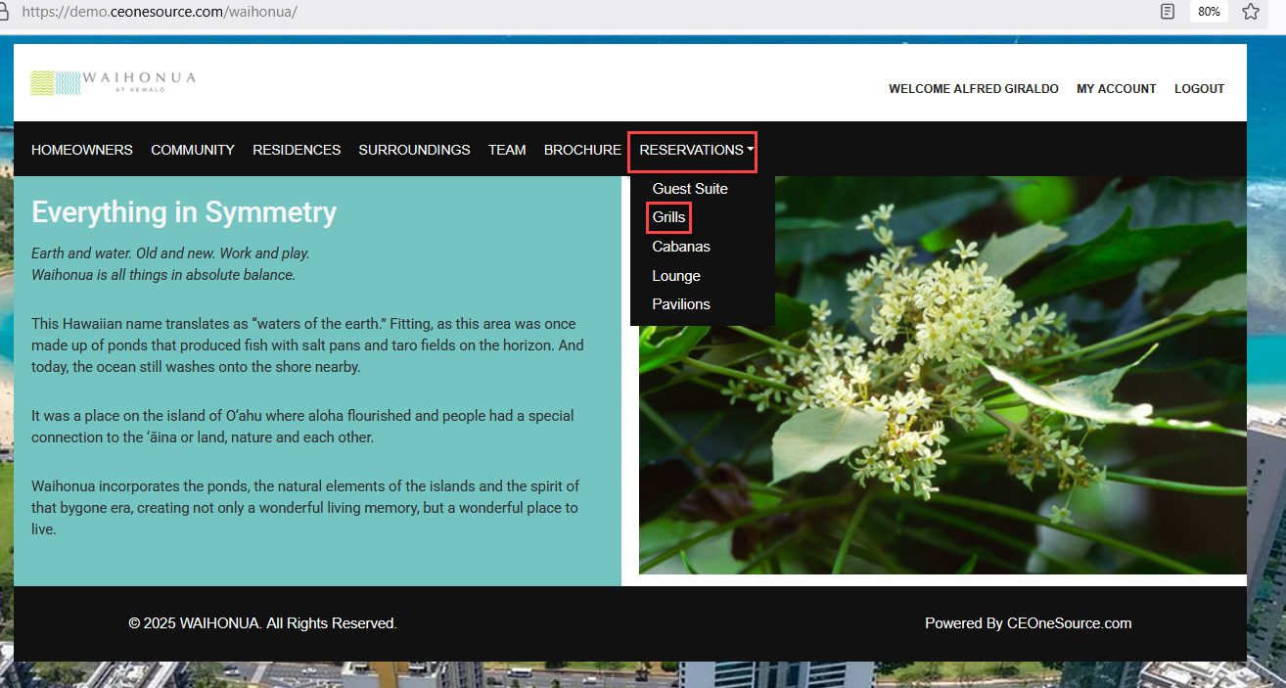The width and height of the screenshot is (1286, 688).
Task: Go to the Community page
Action: click(193, 150)
